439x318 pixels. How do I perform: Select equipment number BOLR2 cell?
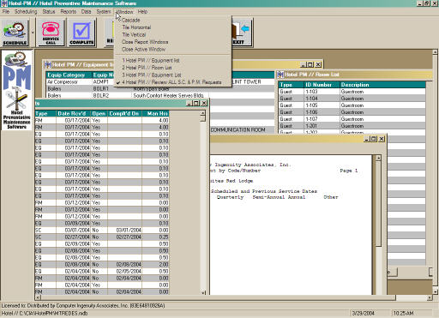coord(112,95)
